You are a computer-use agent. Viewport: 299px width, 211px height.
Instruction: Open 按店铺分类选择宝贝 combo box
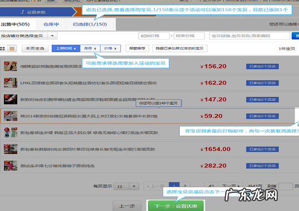pos(29,36)
